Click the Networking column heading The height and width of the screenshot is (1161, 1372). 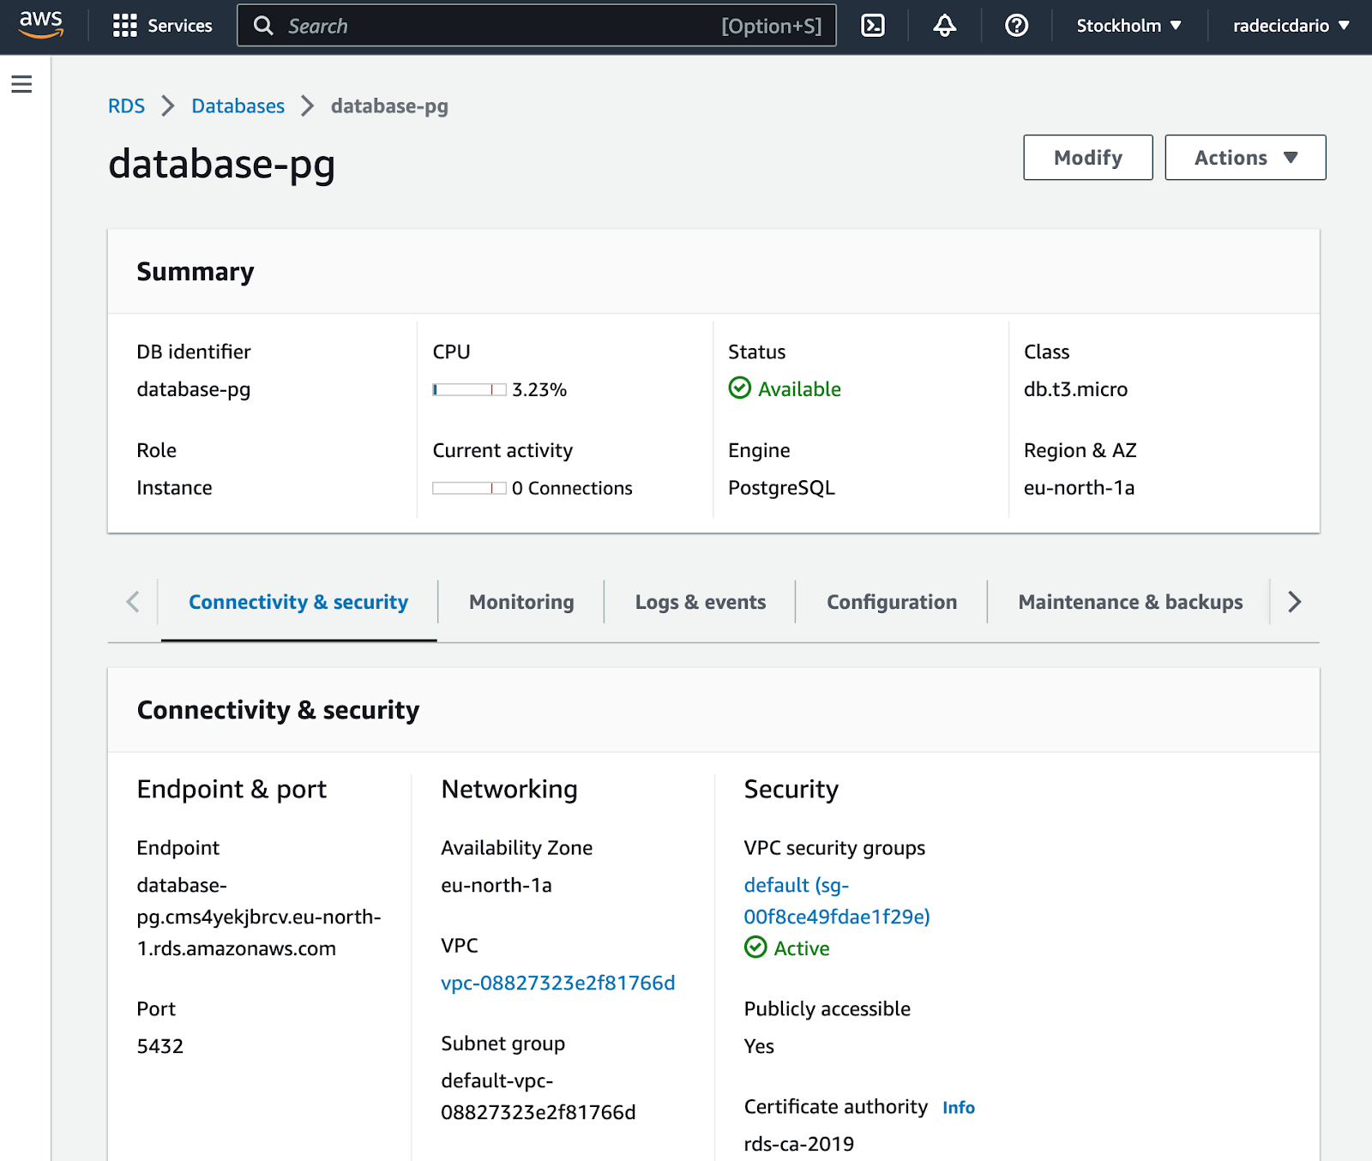pyautogui.click(x=509, y=789)
